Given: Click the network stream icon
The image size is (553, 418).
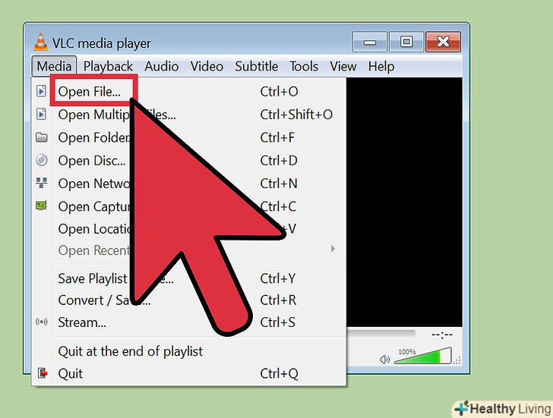Looking at the screenshot, I should [x=42, y=183].
